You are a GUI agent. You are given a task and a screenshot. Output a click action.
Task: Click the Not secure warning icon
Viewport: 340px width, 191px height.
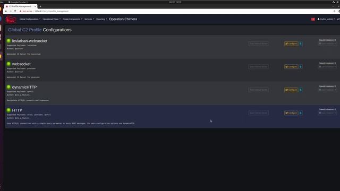tap(20, 11)
